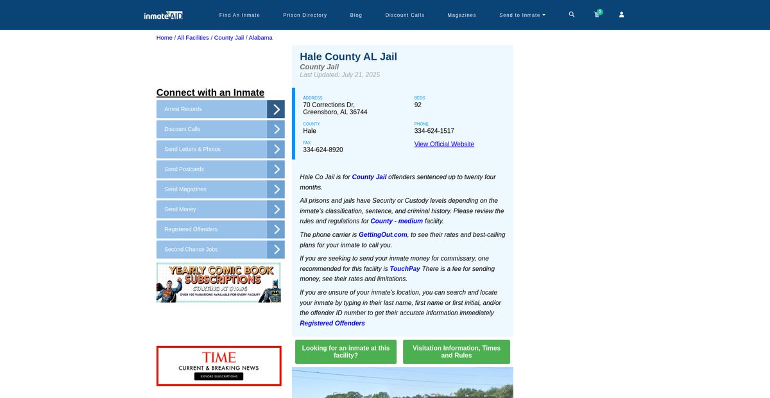Click Last Updated: July 21, 2025 text
The height and width of the screenshot is (398, 770).
coord(340,75)
